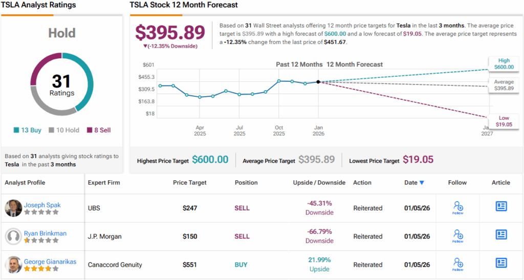Open the UBS analyst article icon
Image resolution: width=524 pixels, height=280 pixels.
click(501, 206)
